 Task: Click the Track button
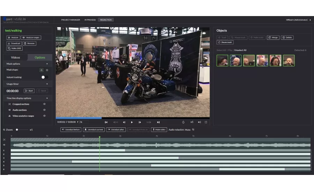(x=222, y=37)
